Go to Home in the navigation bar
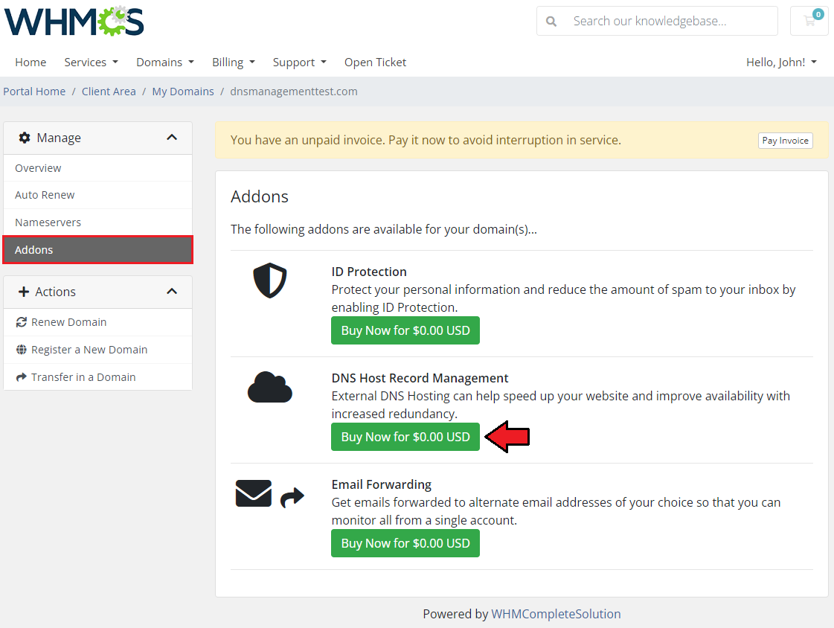Image resolution: width=834 pixels, height=628 pixels. point(31,63)
